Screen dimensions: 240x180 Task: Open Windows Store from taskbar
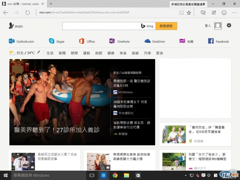tap(138, 175)
